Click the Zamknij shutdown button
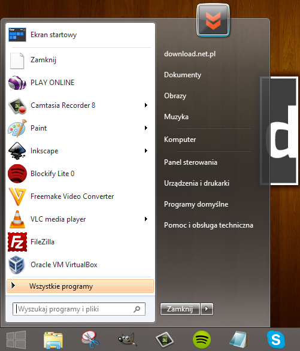Viewport: 300px width, 351px height. pyautogui.click(x=180, y=309)
